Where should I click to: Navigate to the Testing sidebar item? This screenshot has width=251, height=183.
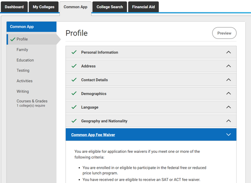pyautogui.click(x=23, y=71)
